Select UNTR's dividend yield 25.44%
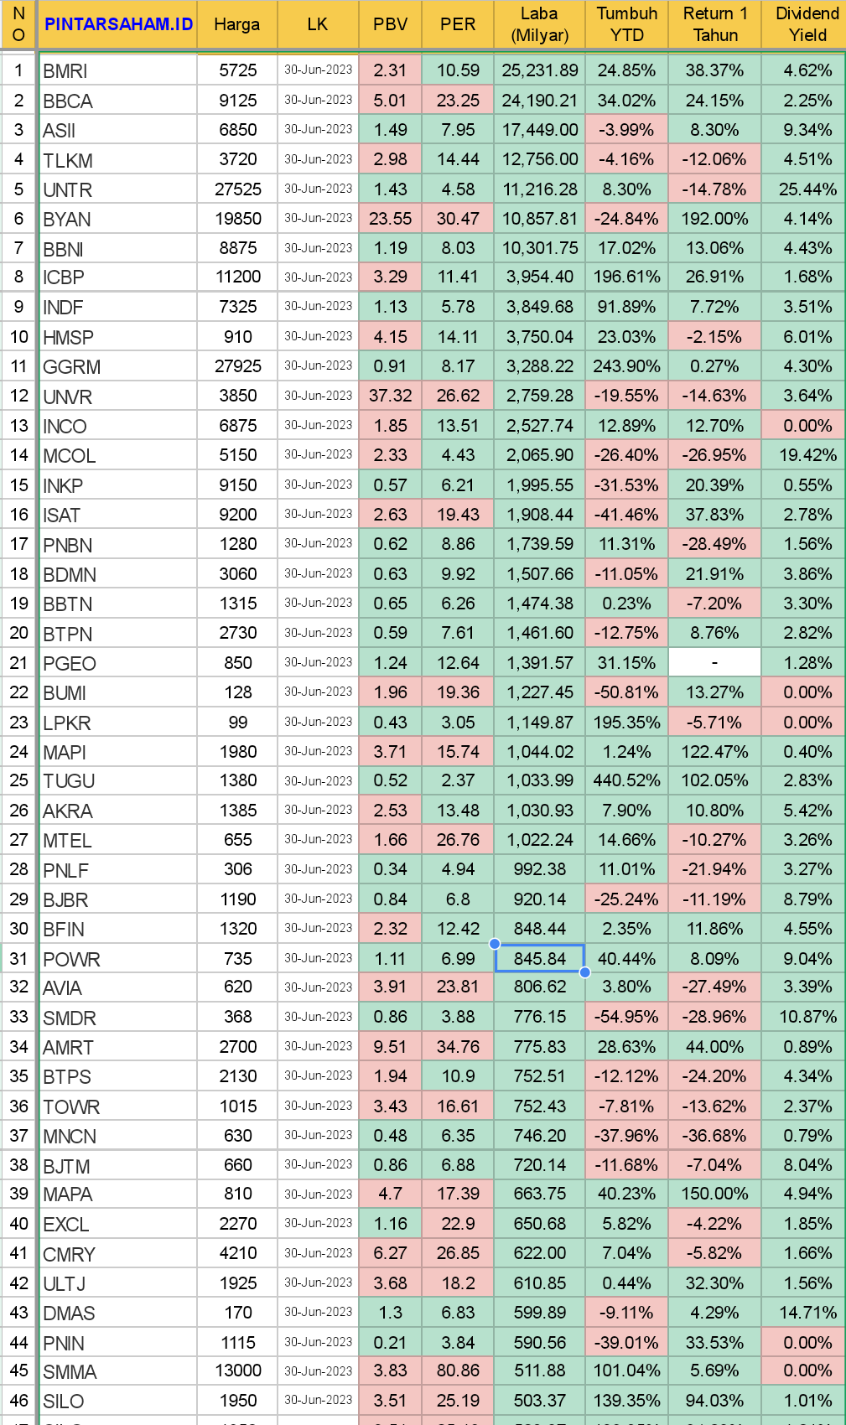 click(807, 189)
